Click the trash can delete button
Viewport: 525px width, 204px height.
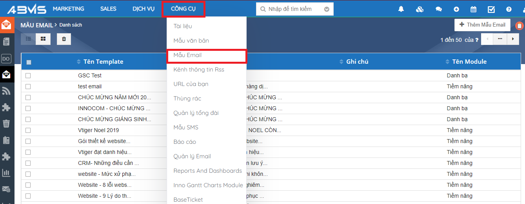64,39
